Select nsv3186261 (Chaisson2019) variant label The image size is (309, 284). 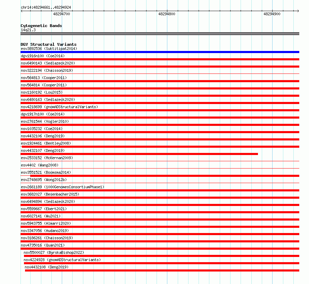pyautogui.click(x=47, y=238)
